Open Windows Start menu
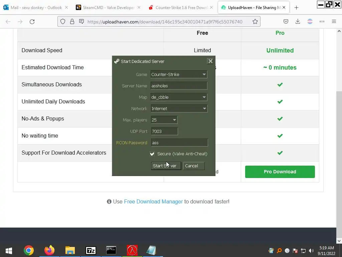The image size is (342, 257). (x=9, y=250)
